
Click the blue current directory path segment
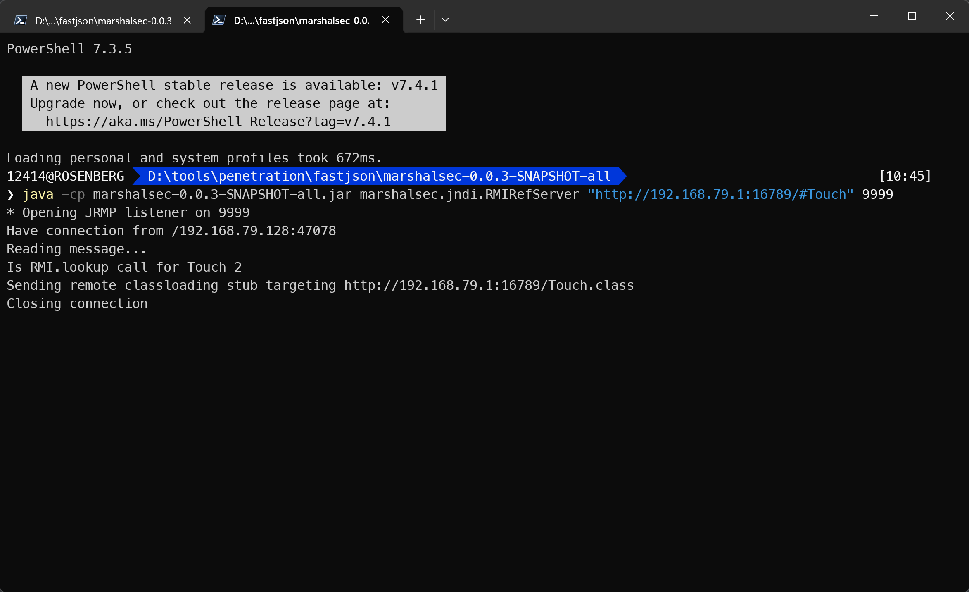[x=379, y=176]
